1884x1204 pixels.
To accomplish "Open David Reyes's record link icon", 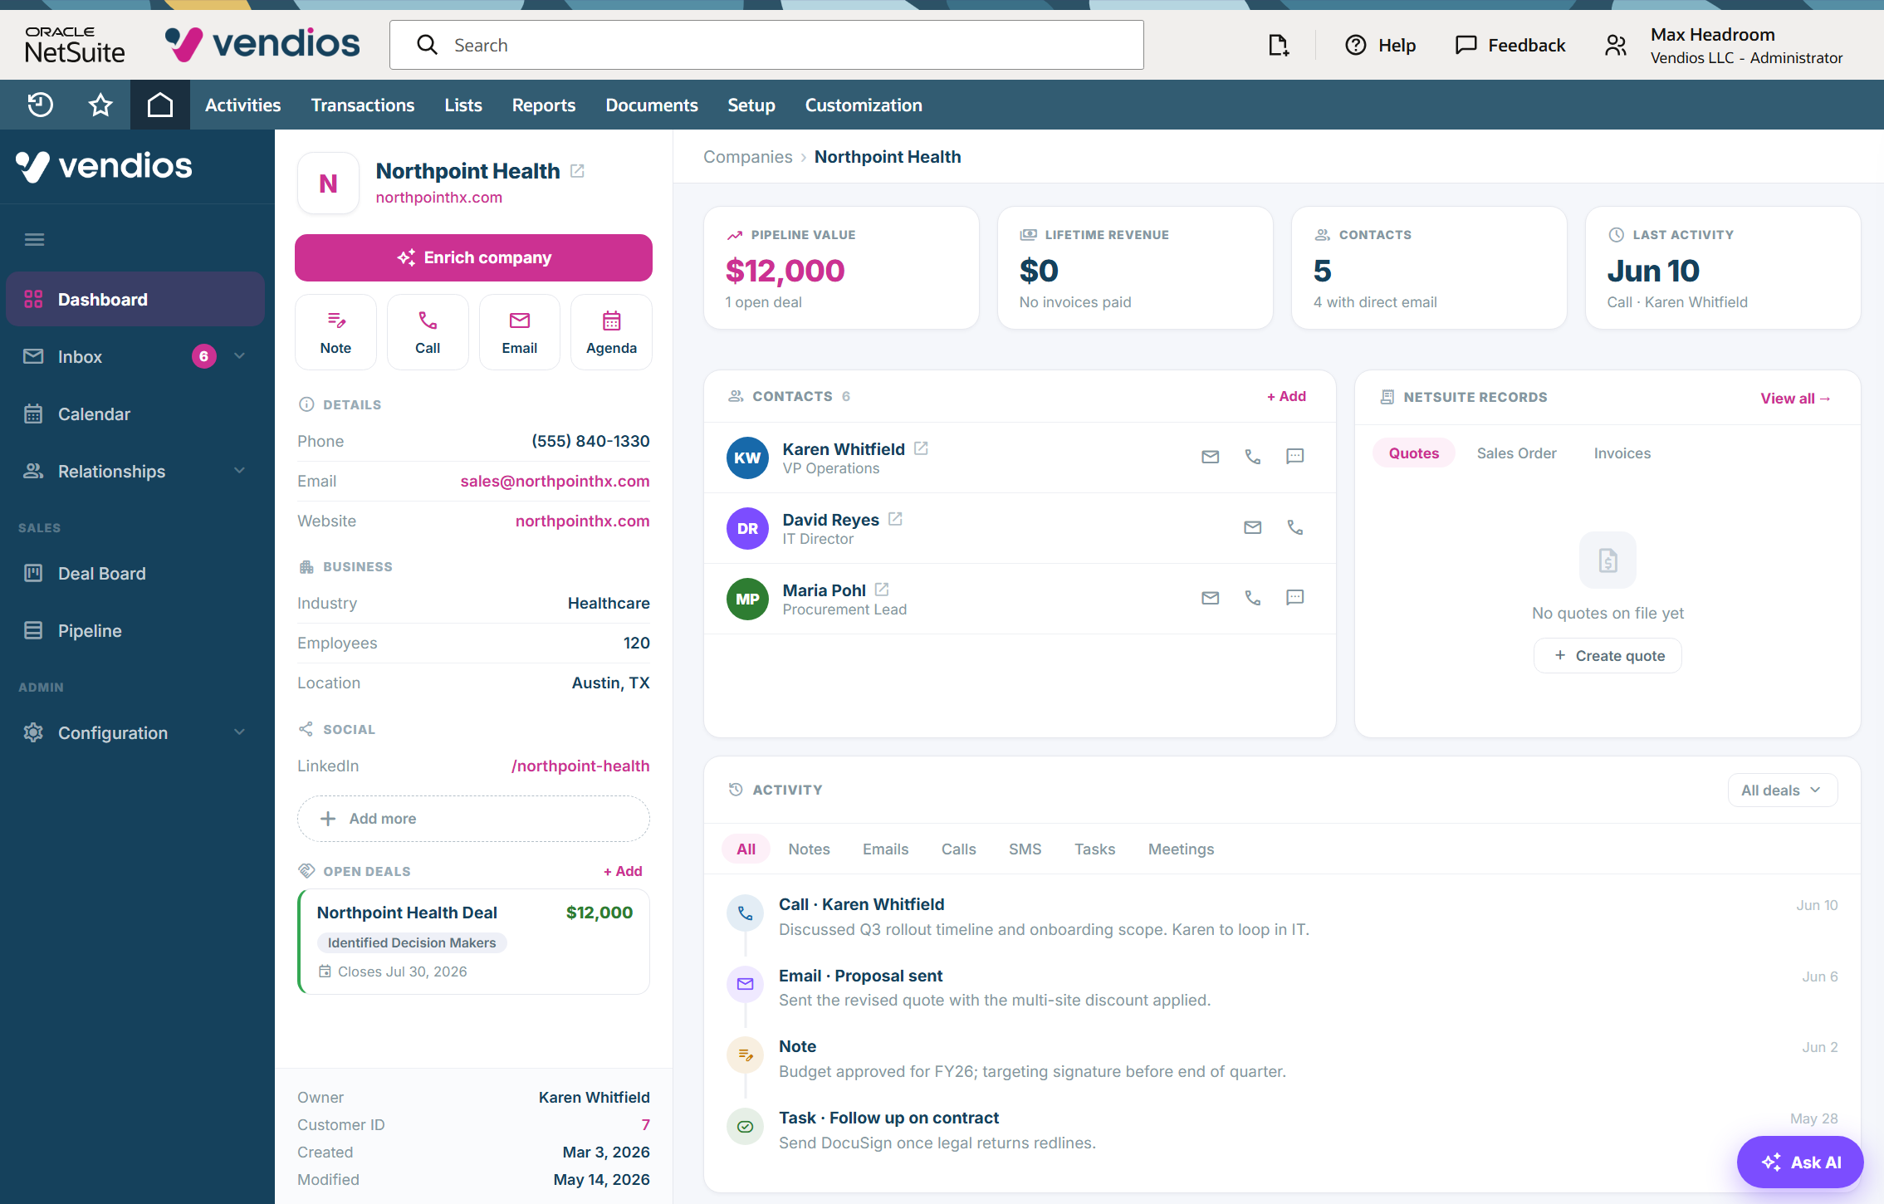I will point(895,519).
